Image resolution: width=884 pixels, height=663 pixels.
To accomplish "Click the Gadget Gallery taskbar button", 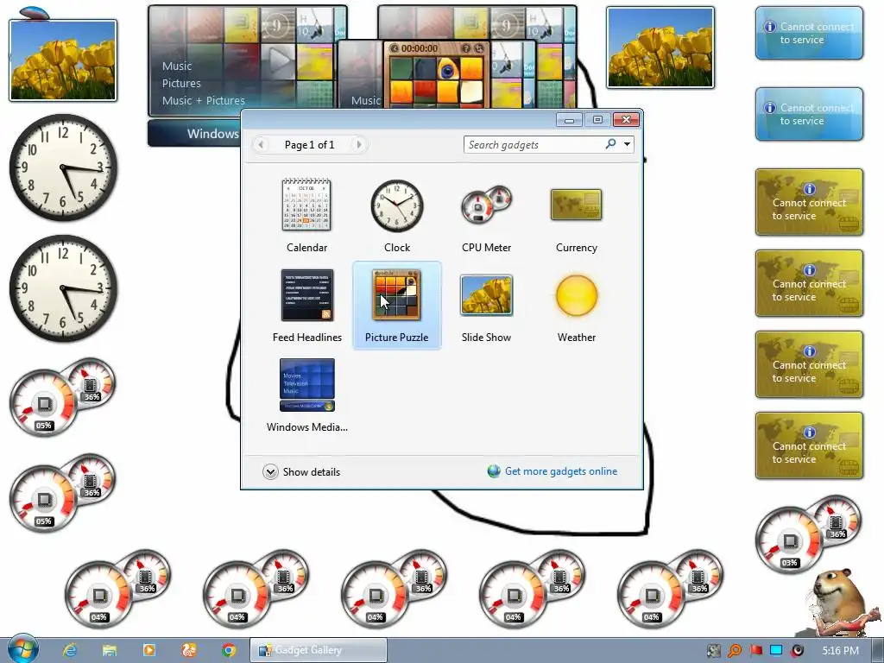I will (319, 650).
